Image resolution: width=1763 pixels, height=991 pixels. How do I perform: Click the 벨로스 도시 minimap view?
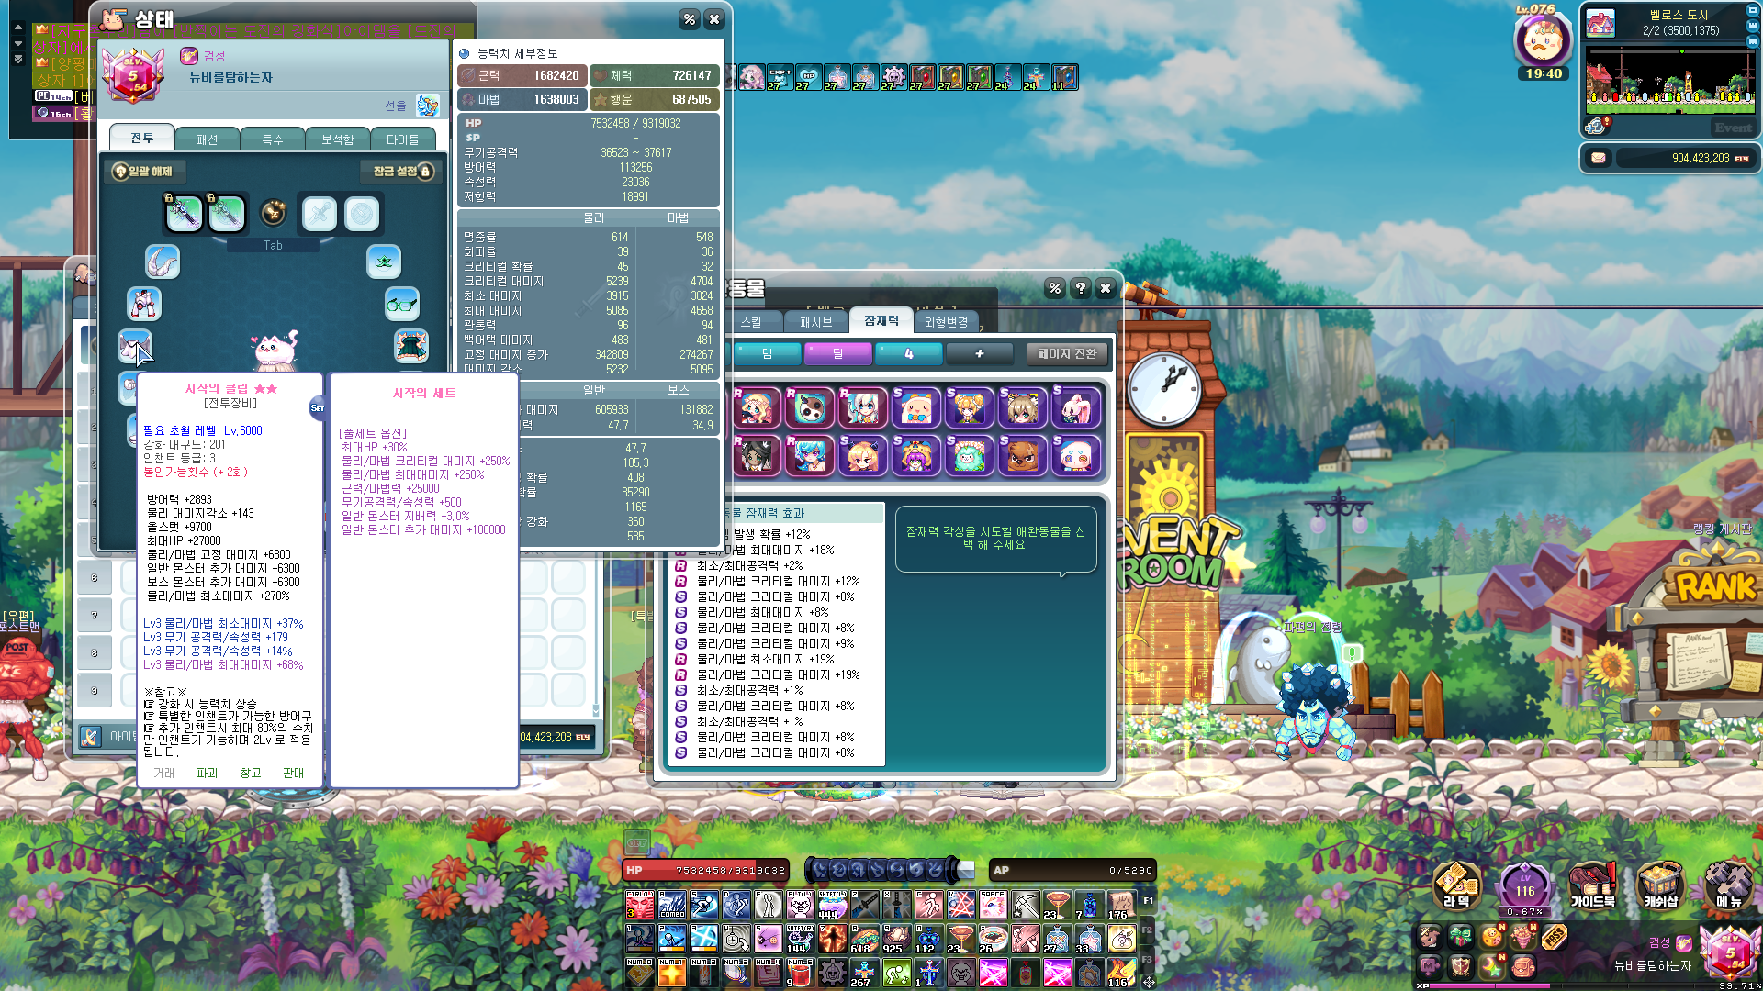coord(1669,81)
